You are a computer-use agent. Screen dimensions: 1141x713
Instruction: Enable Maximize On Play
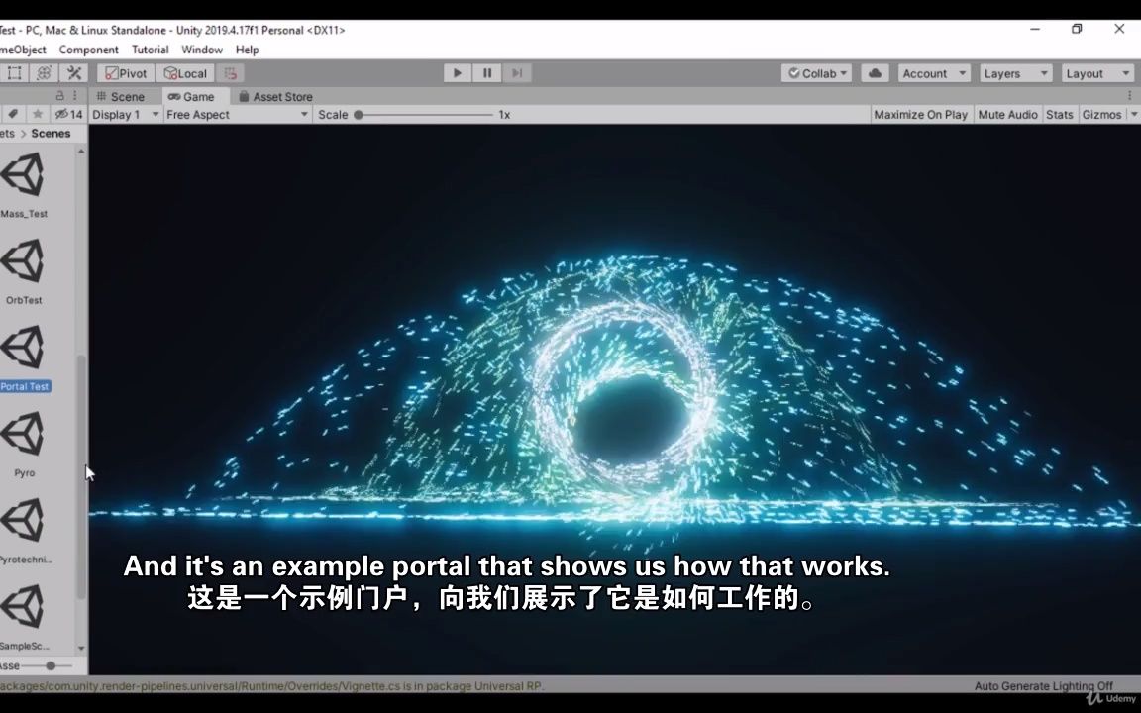(x=920, y=114)
